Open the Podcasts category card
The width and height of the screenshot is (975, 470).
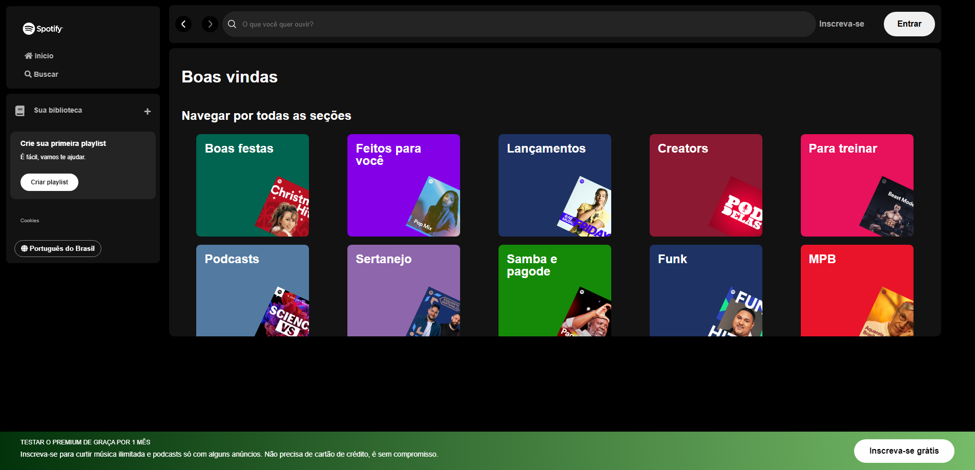click(x=253, y=290)
